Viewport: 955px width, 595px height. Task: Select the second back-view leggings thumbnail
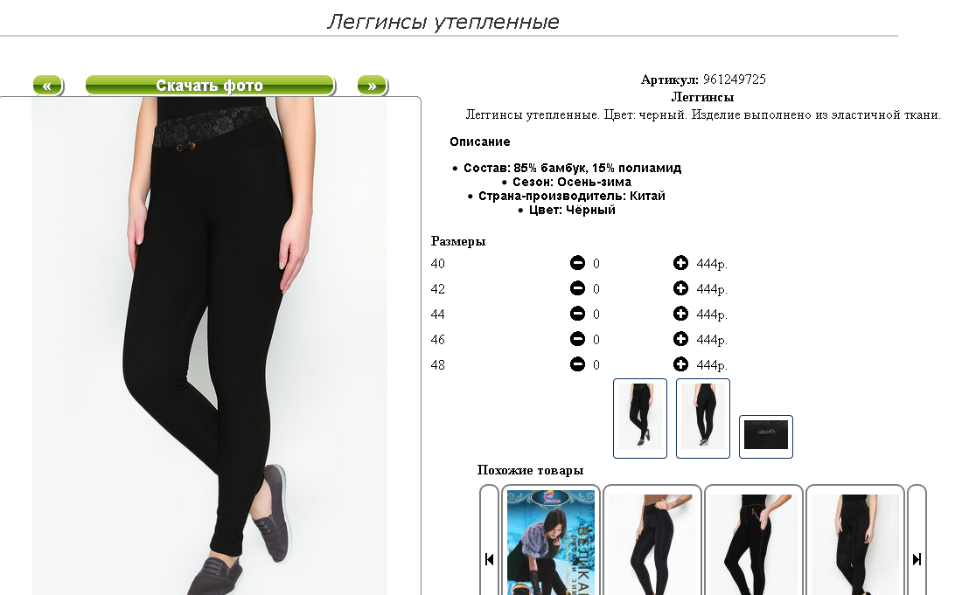tap(703, 418)
